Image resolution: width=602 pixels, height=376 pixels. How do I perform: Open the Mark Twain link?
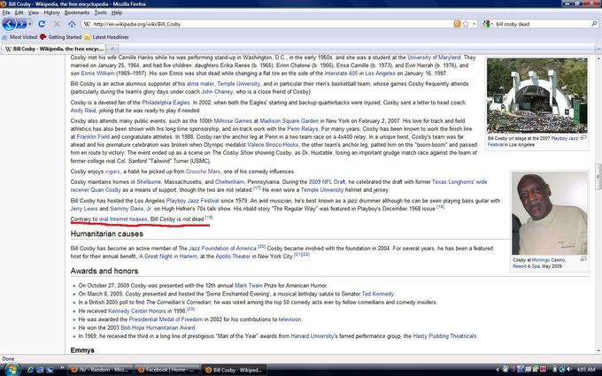249,286
